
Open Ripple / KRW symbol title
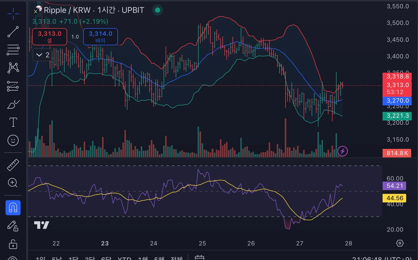click(x=94, y=10)
